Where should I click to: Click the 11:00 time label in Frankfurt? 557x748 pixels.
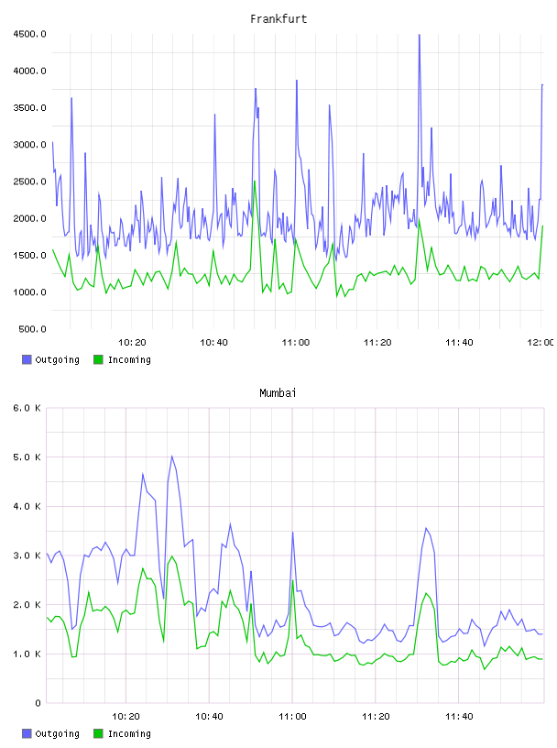296,343
